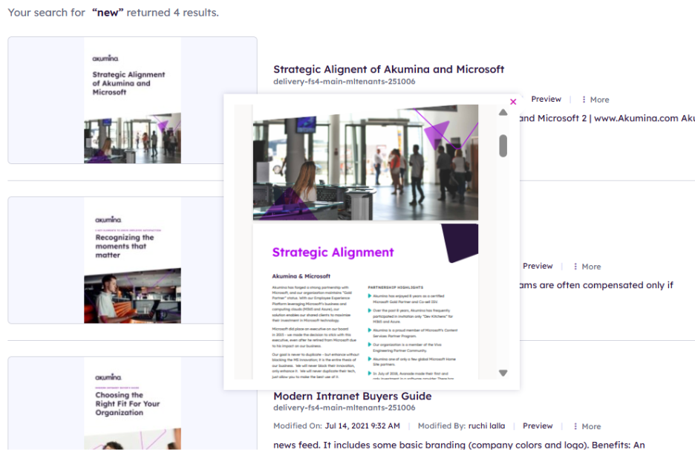Click the office photo in the preview popup
Screen dimensions: 695x450
tap(365, 167)
